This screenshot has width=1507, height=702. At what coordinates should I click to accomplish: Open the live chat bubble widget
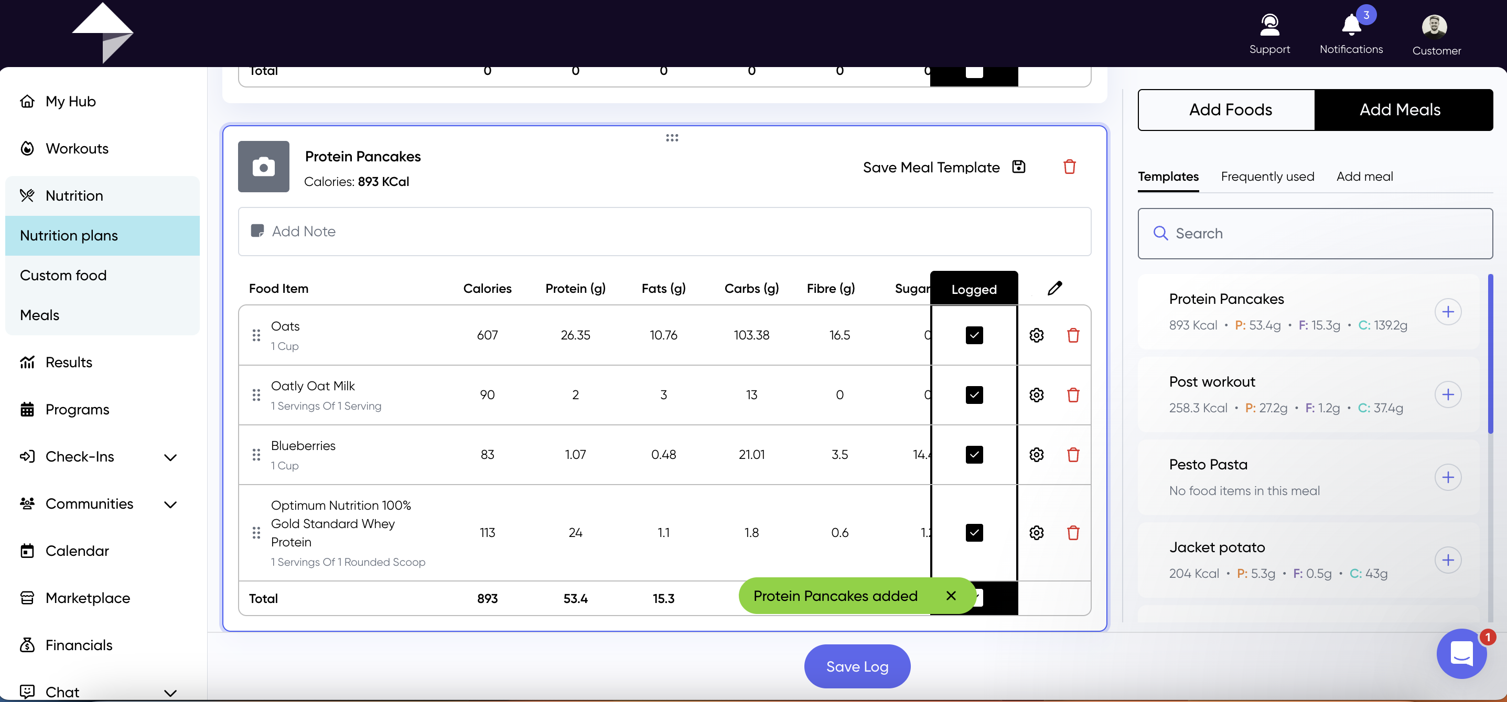pyautogui.click(x=1461, y=653)
